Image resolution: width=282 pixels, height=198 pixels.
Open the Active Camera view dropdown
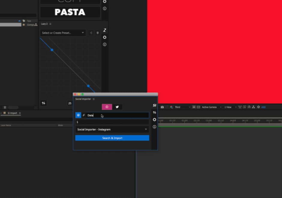(x=211, y=107)
